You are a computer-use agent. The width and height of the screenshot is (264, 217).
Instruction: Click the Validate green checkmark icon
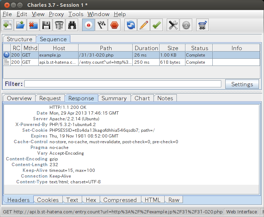(x=157, y=25)
